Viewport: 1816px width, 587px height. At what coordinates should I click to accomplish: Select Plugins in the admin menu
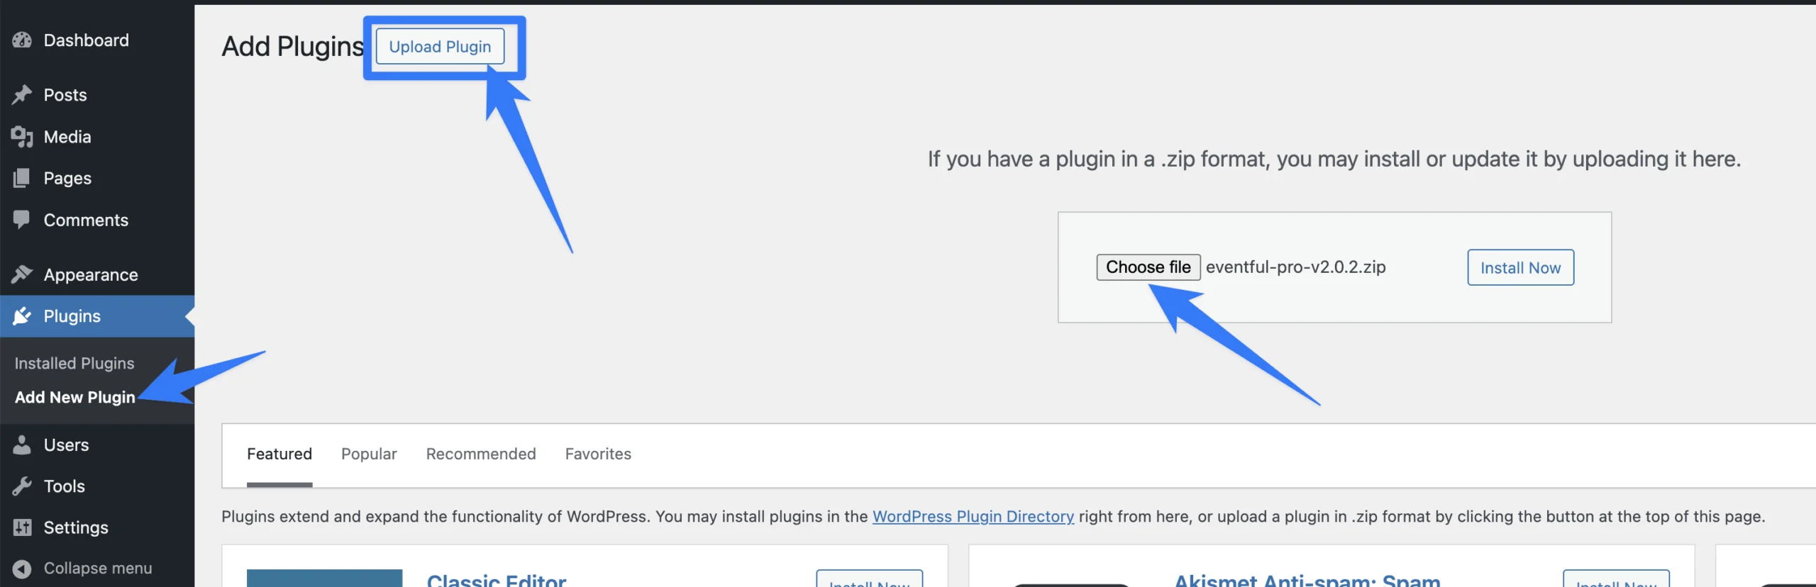pyautogui.click(x=97, y=316)
